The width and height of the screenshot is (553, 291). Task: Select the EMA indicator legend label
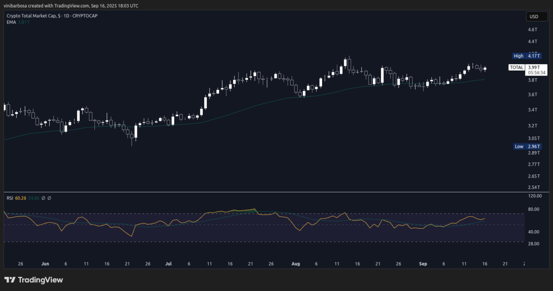(x=11, y=22)
